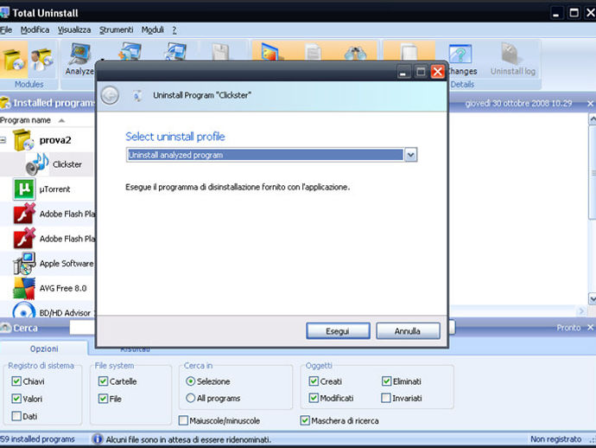Click the info icon in status bar
Viewport: 596px width, 448px height.
(98, 439)
